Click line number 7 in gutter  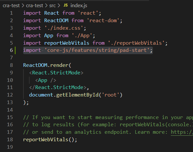click(x=11, y=58)
